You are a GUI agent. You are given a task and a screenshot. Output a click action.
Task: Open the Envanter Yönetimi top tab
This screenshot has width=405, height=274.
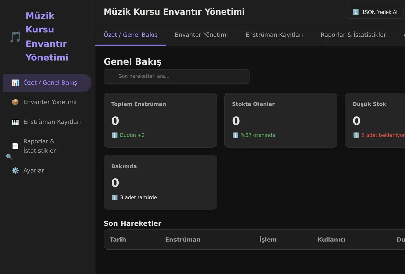201,35
